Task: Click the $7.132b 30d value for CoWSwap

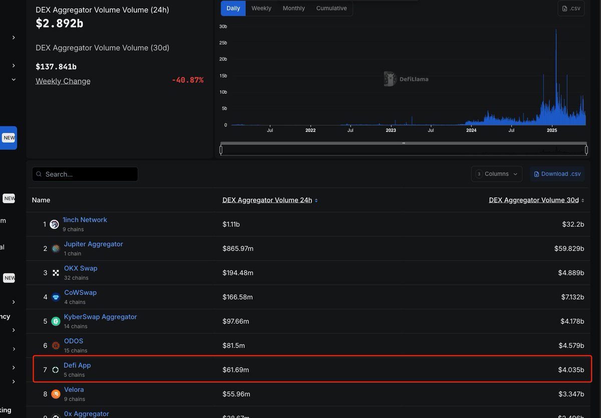Action: point(571,297)
